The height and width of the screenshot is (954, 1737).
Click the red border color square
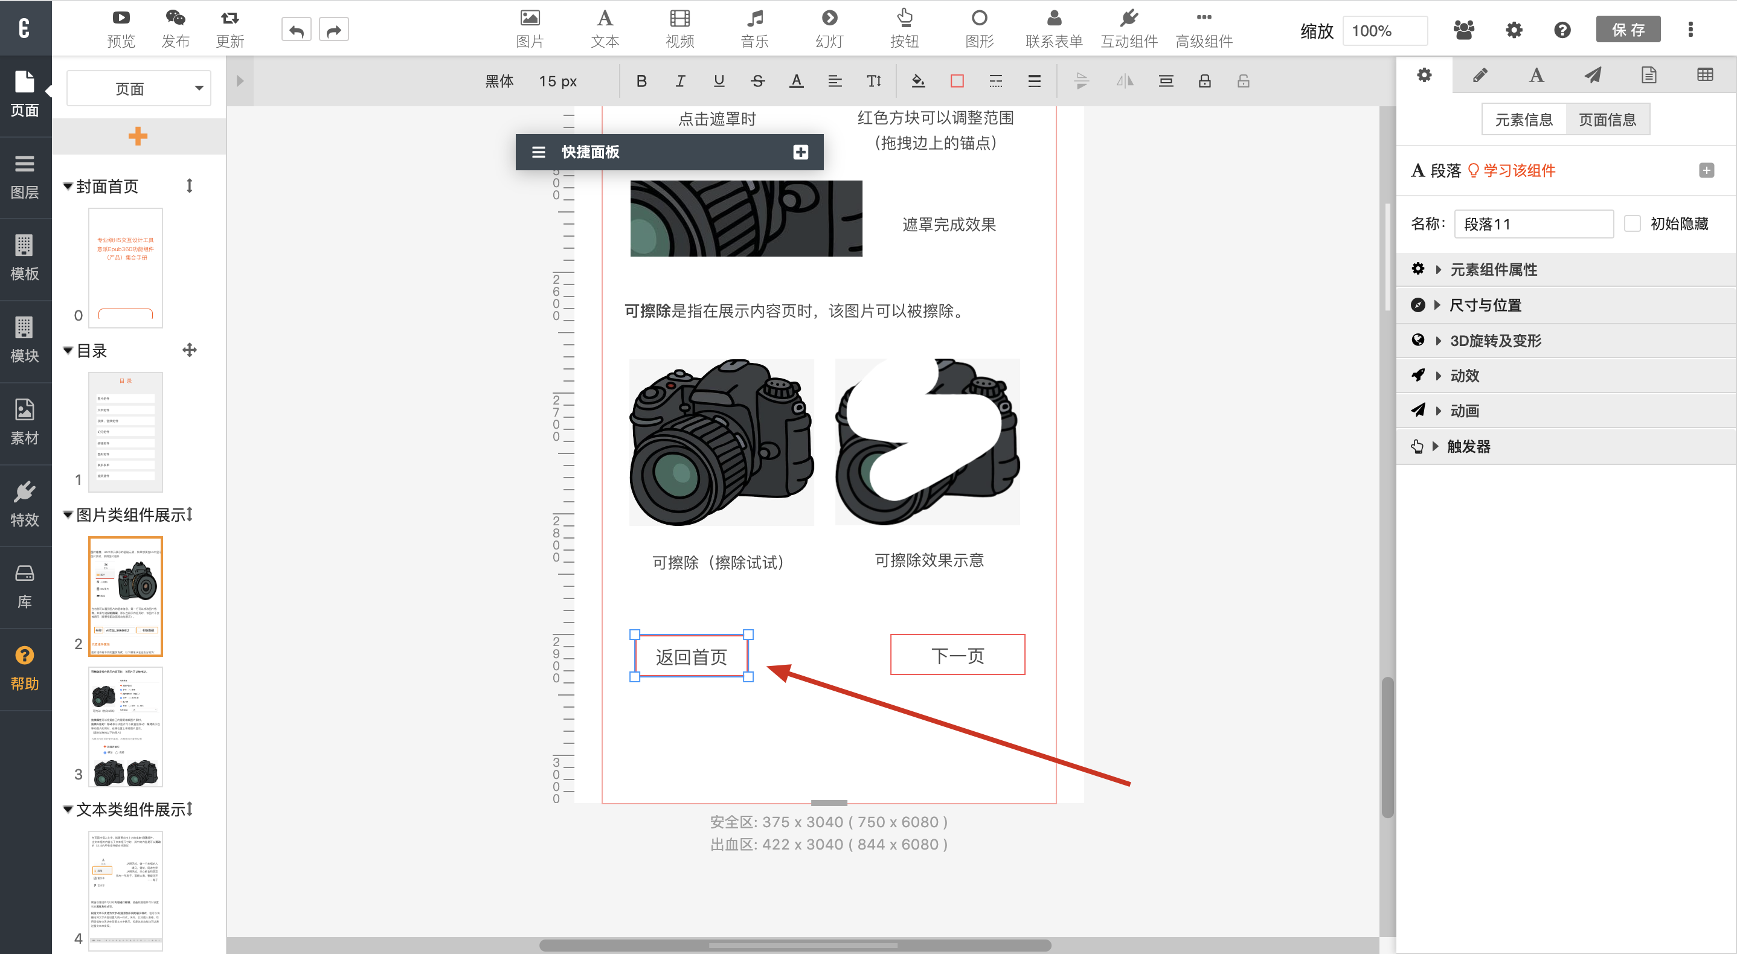click(x=956, y=81)
